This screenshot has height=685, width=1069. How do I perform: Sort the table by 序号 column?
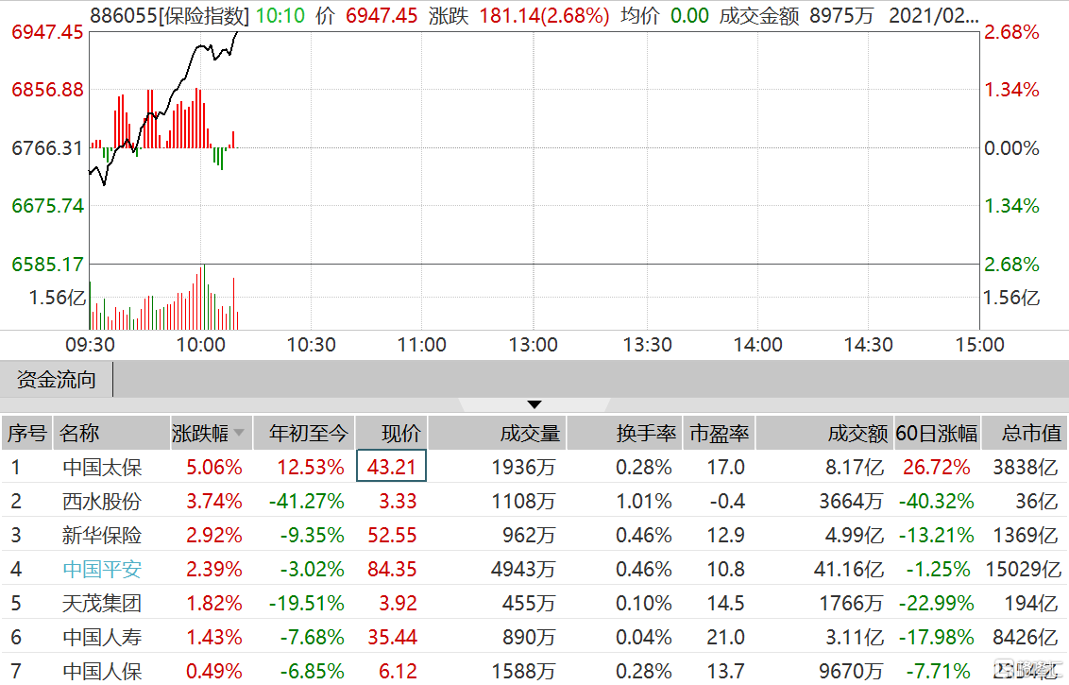tap(26, 433)
